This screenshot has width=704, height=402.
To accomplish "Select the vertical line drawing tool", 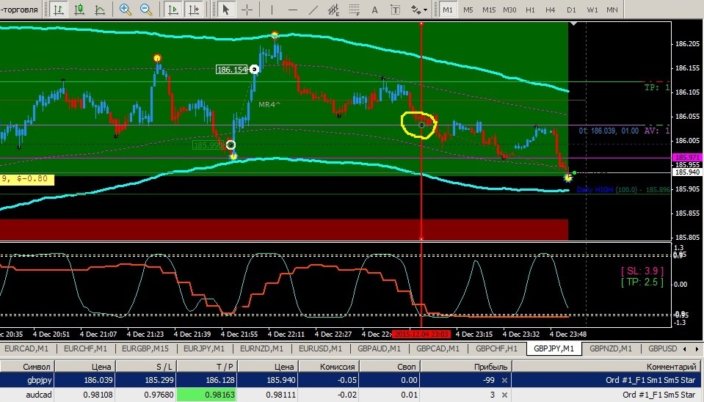I will pyautogui.click(x=272, y=10).
